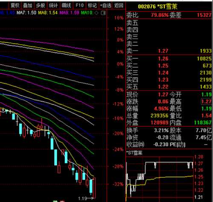Click the boxed 最高 value 1.27
213x202 pixels.
(206, 102)
